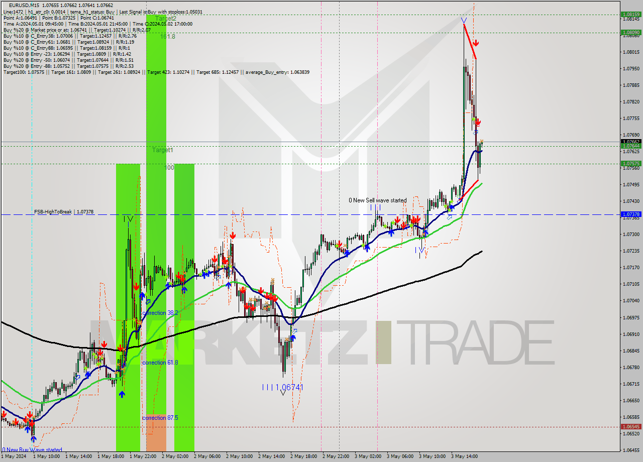Click the '2 May 14:00' time label
The image size is (643, 462).
click(271, 456)
